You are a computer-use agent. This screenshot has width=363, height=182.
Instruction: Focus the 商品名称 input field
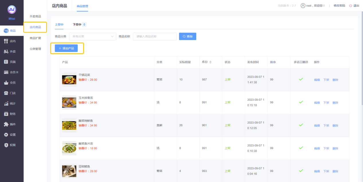pyautogui.click(x=155, y=37)
